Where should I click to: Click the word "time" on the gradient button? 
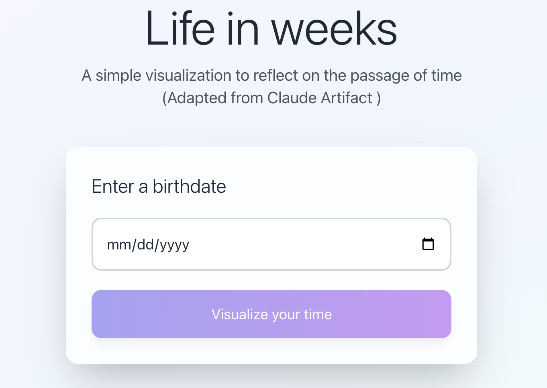pyautogui.click(x=318, y=314)
